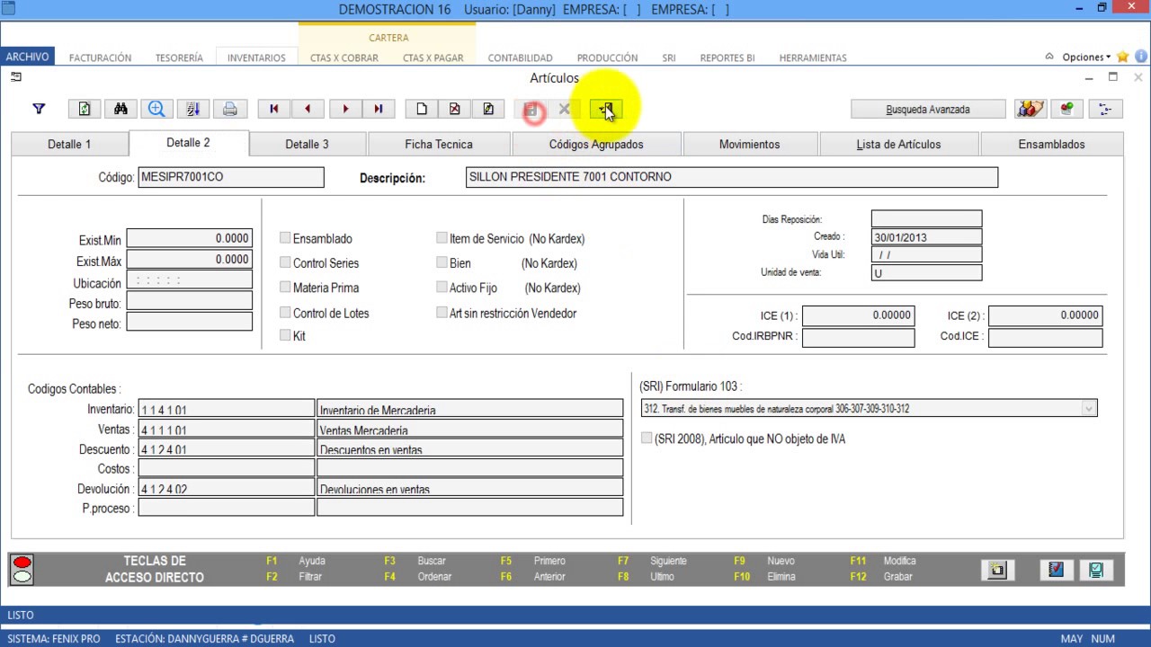
Task: Click the filter funnel icon
Action: 39,109
